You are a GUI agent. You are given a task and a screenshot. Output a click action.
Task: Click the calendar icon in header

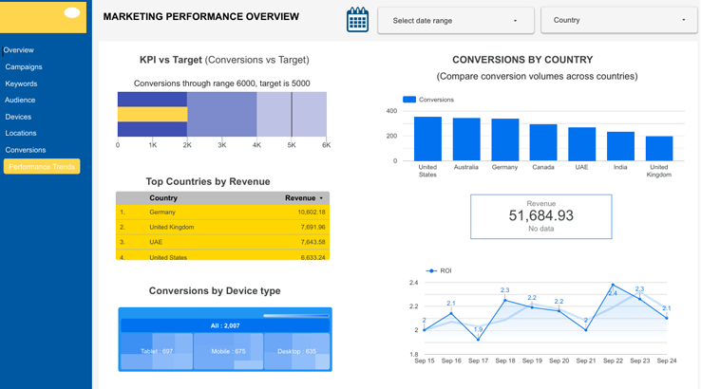pyautogui.click(x=357, y=20)
